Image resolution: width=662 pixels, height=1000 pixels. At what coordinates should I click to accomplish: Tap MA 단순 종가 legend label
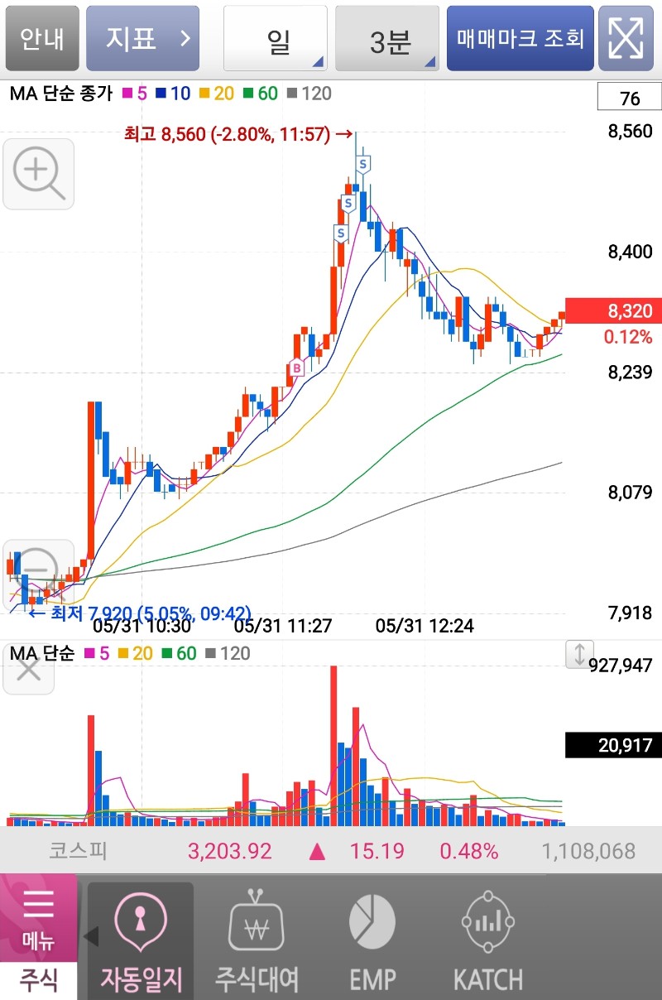click(60, 94)
